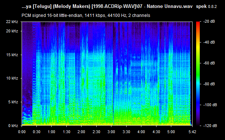Click the '0 kHz' frequency axis label
The image size is (225, 140).
point(13,126)
